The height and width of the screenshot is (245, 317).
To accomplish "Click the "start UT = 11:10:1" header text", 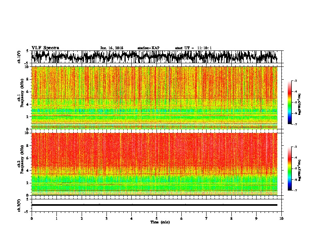I will point(193,48).
